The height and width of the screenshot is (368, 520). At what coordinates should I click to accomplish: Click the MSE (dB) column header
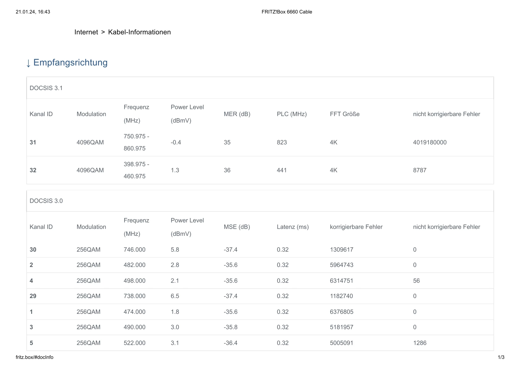pyautogui.click(x=237, y=227)
